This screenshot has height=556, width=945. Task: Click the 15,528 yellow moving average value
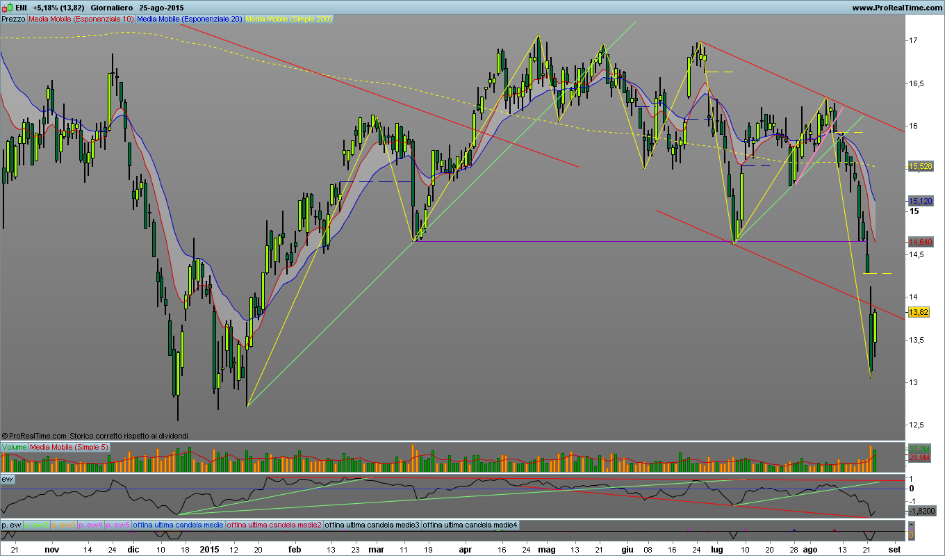click(x=921, y=166)
